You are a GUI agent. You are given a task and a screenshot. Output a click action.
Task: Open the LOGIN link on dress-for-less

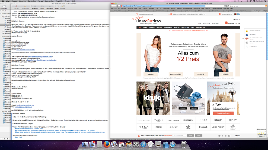click(199, 23)
